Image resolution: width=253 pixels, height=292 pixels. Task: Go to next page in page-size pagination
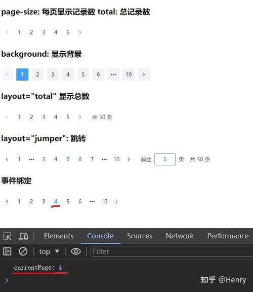[x=80, y=32]
